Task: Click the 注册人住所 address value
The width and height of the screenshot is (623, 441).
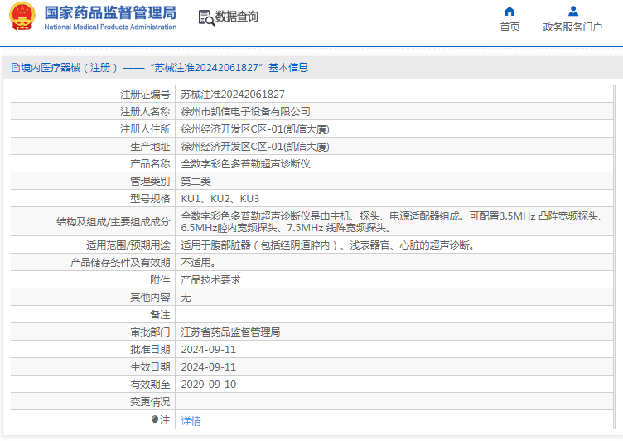Action: [255, 129]
